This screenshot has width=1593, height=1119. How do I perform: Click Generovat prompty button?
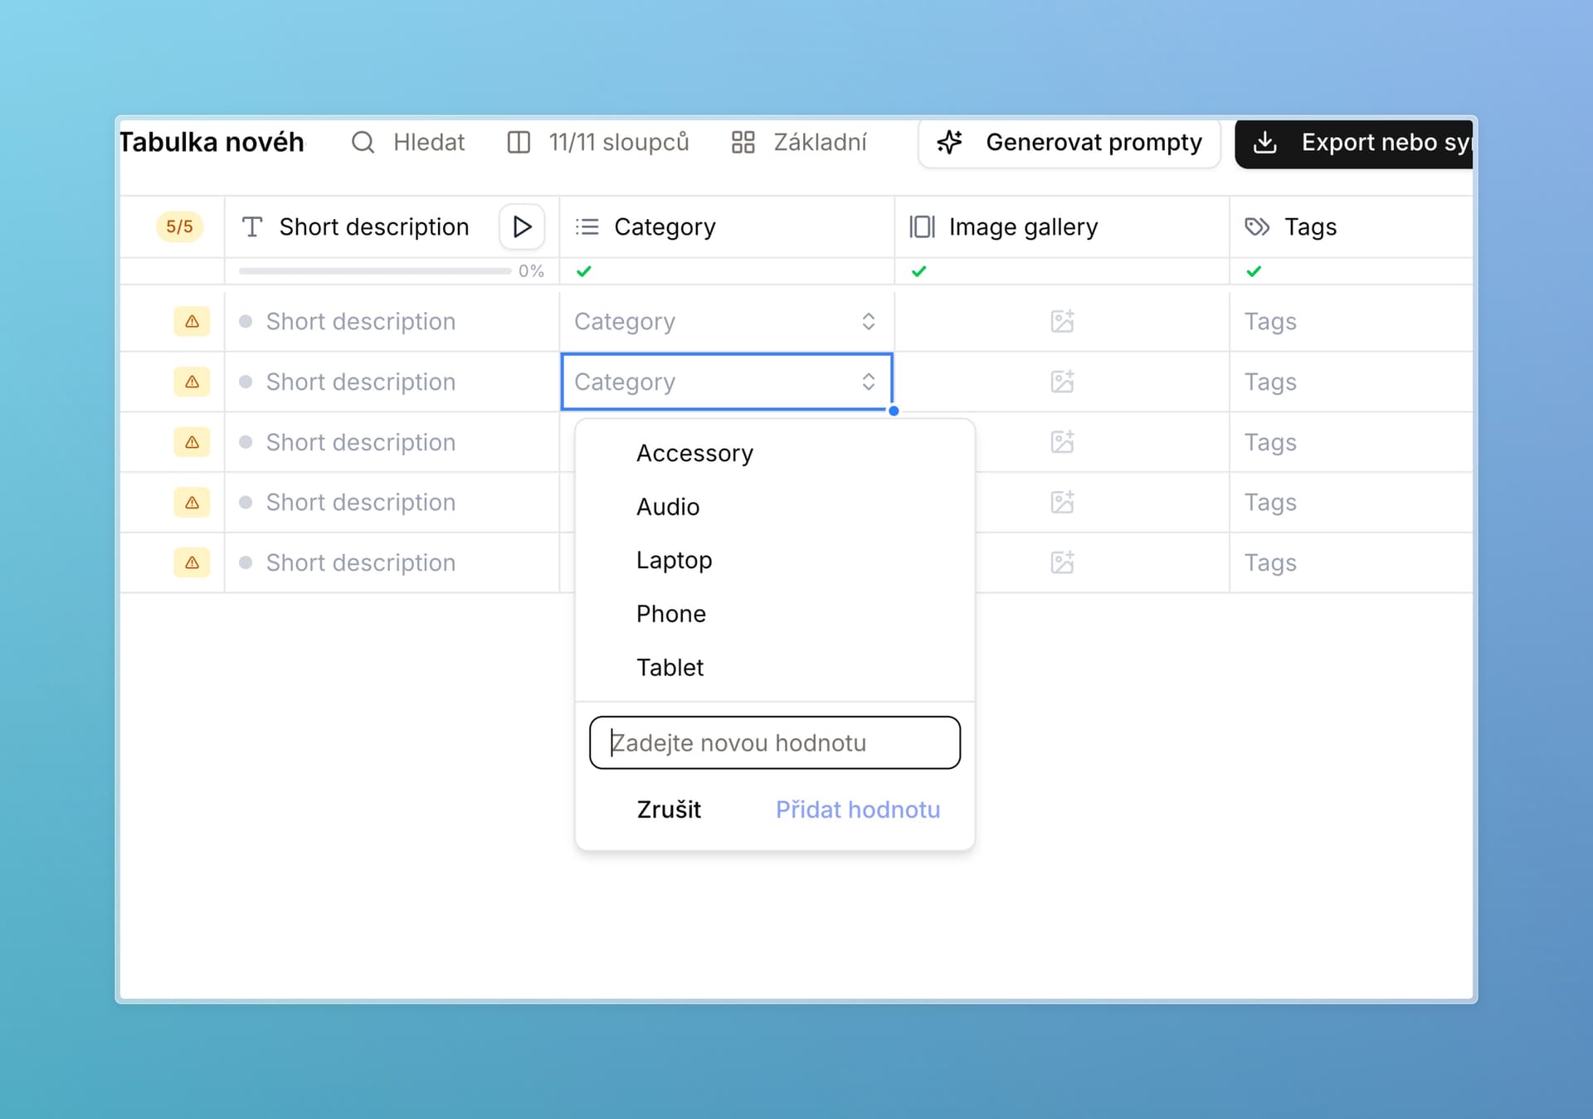[x=1069, y=143]
